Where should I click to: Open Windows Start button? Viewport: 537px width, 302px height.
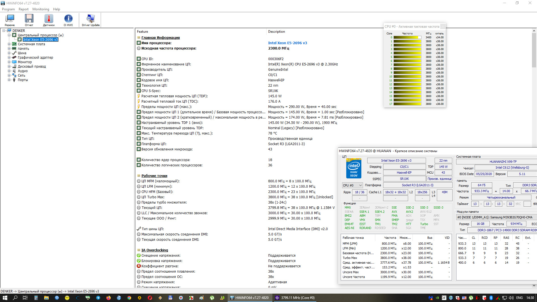[5, 298]
